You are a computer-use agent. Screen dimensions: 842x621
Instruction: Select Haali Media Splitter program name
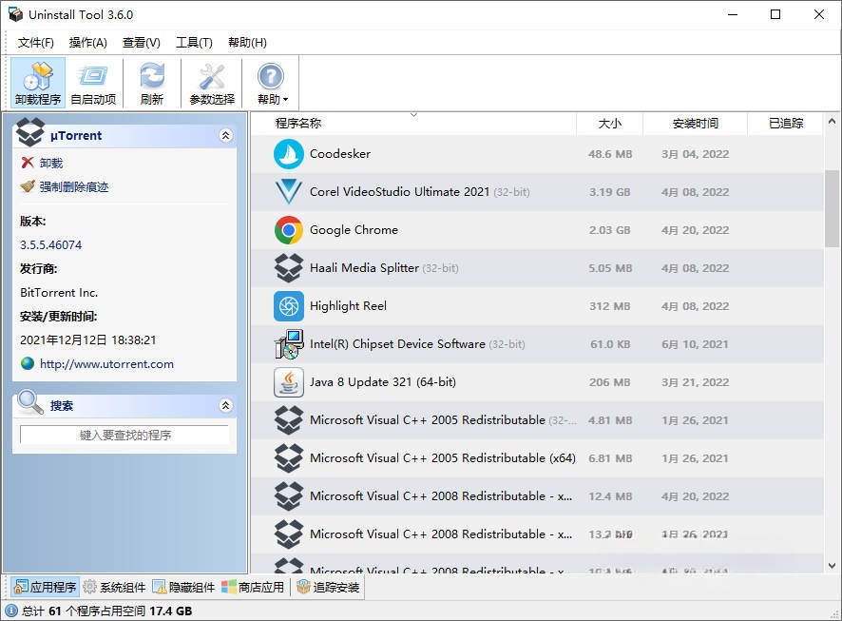tap(364, 268)
